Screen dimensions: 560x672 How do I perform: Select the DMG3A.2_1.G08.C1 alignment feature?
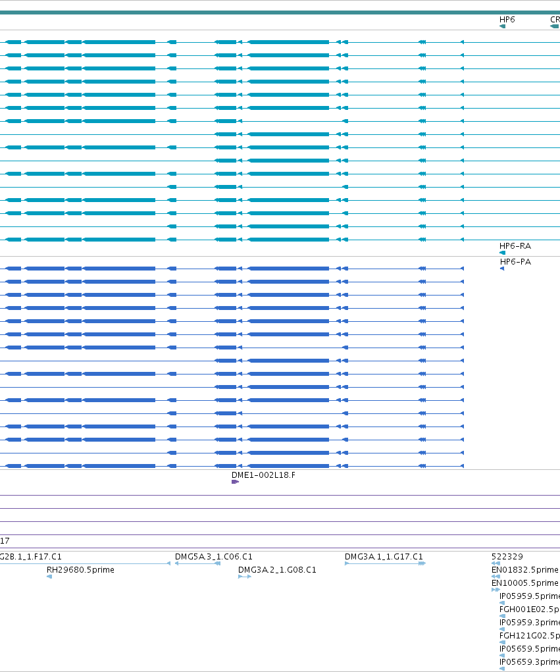tap(245, 577)
